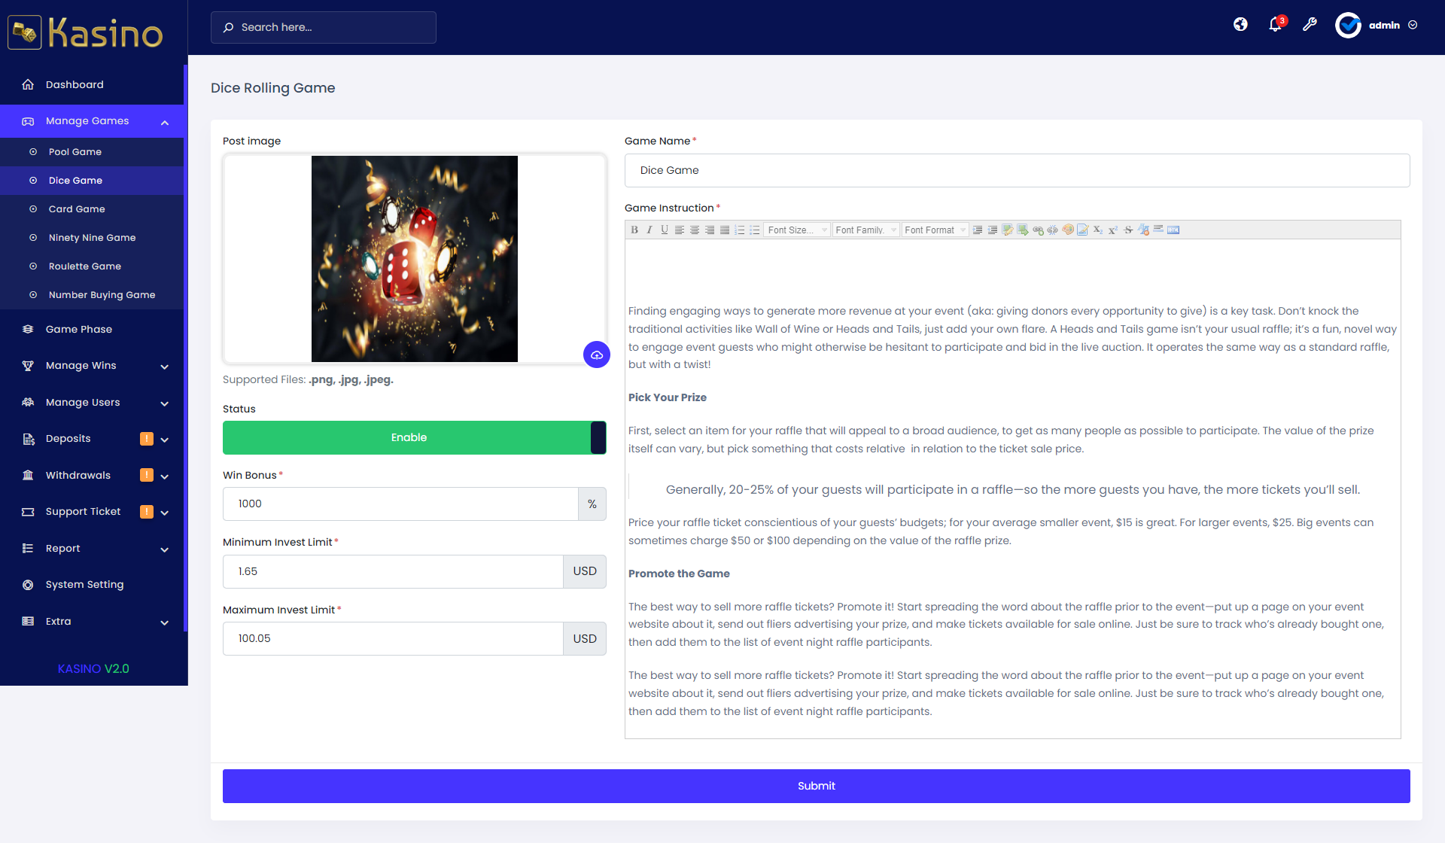Insert a horizontal rule in editor
Image resolution: width=1445 pixels, height=843 pixels.
(x=1158, y=229)
